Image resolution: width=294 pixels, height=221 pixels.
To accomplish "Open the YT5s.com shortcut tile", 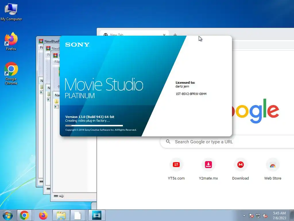I will [x=176, y=169].
